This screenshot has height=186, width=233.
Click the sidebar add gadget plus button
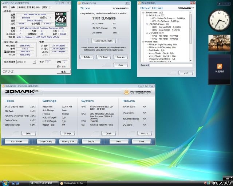click(x=219, y=4)
